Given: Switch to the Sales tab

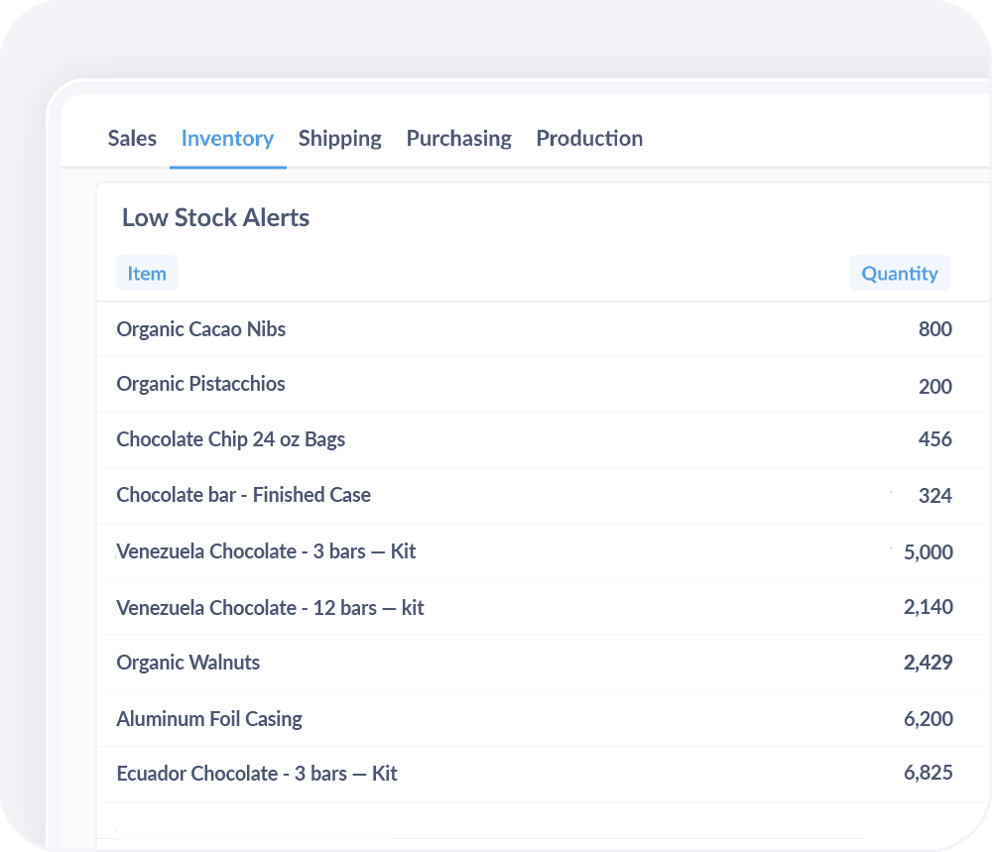Looking at the screenshot, I should coord(132,139).
